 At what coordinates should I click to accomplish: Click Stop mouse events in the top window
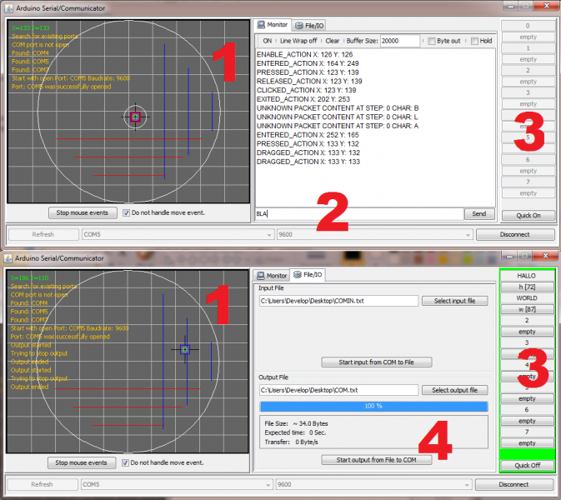click(x=83, y=212)
